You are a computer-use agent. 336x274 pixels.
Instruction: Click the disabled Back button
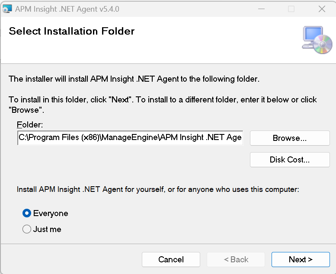click(x=236, y=259)
